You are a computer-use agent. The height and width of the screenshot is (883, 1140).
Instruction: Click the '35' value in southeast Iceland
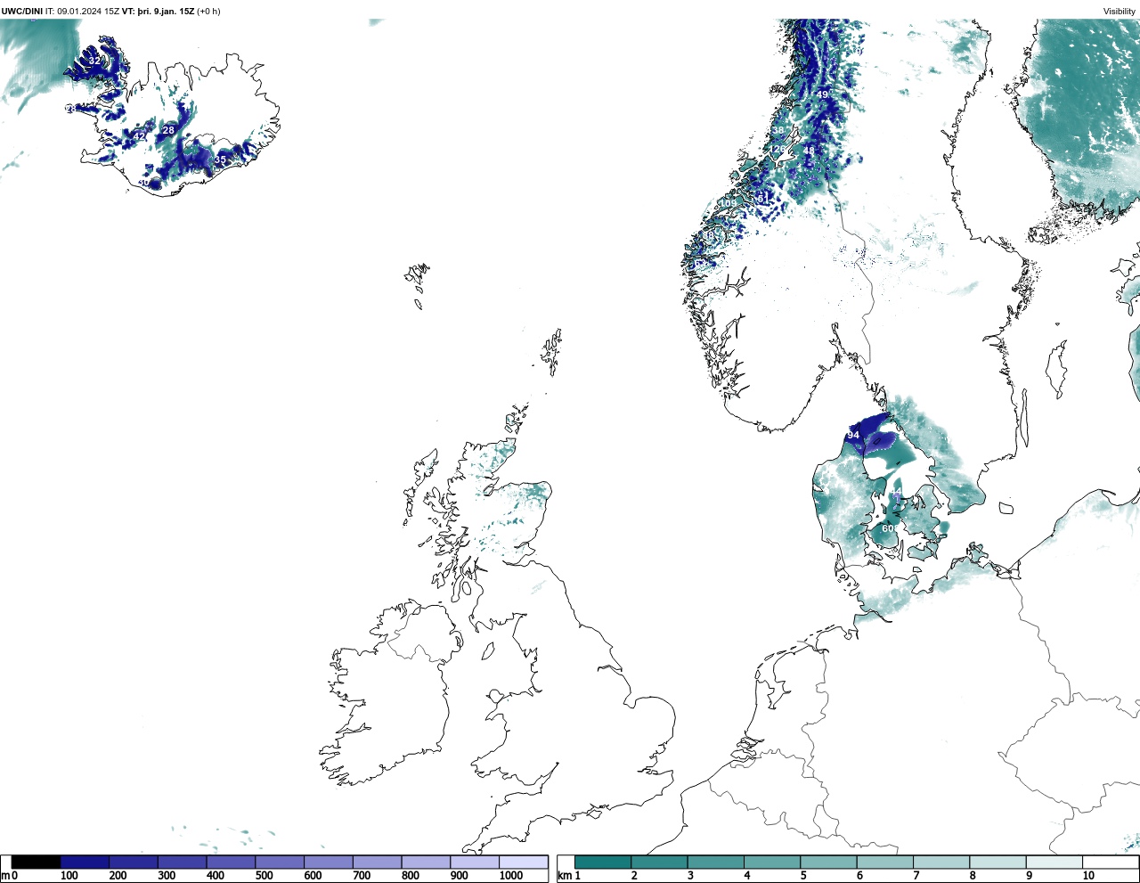point(221,159)
